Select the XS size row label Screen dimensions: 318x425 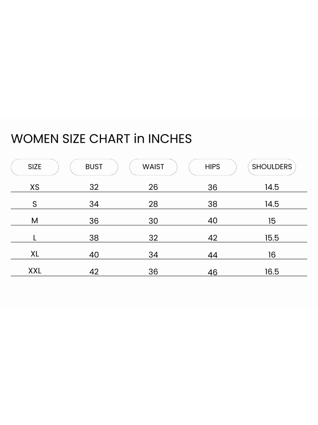tap(35, 187)
